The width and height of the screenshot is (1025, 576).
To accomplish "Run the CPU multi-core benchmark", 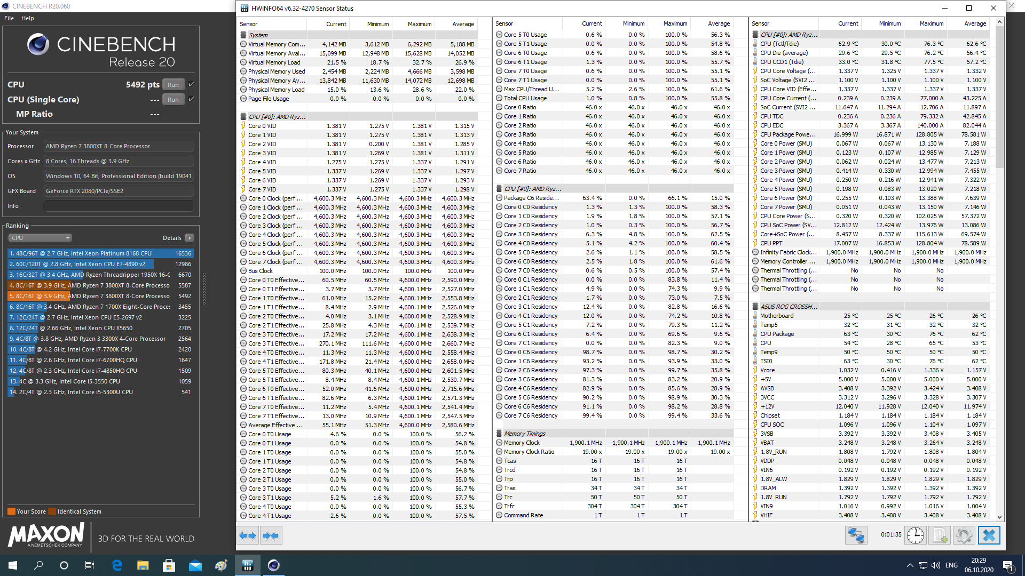I will (x=173, y=85).
